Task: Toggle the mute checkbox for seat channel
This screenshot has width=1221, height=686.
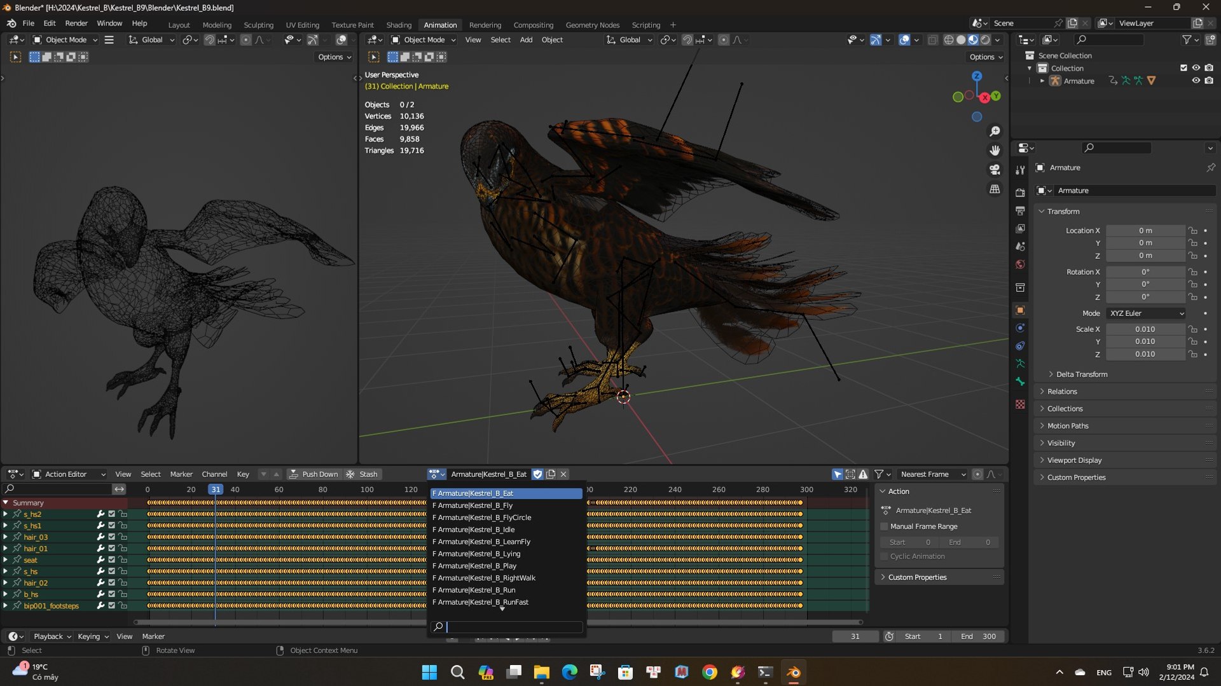Action: tap(111, 560)
